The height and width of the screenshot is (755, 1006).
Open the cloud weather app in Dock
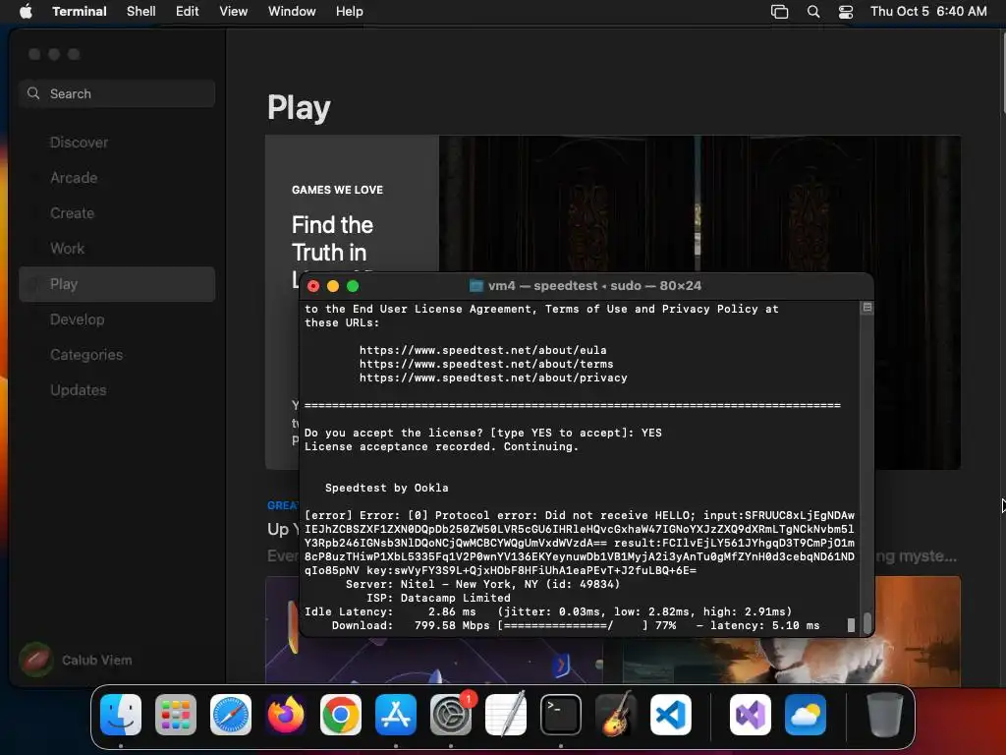tap(806, 715)
